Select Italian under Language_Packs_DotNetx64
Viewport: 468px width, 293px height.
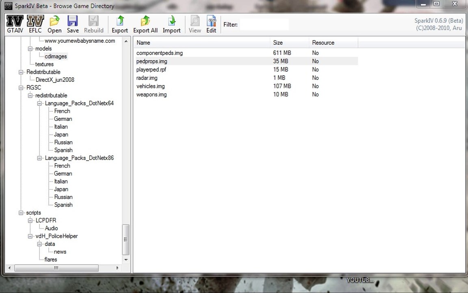click(61, 127)
